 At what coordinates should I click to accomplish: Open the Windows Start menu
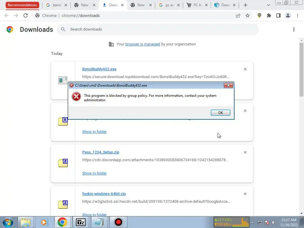[x=8, y=222]
